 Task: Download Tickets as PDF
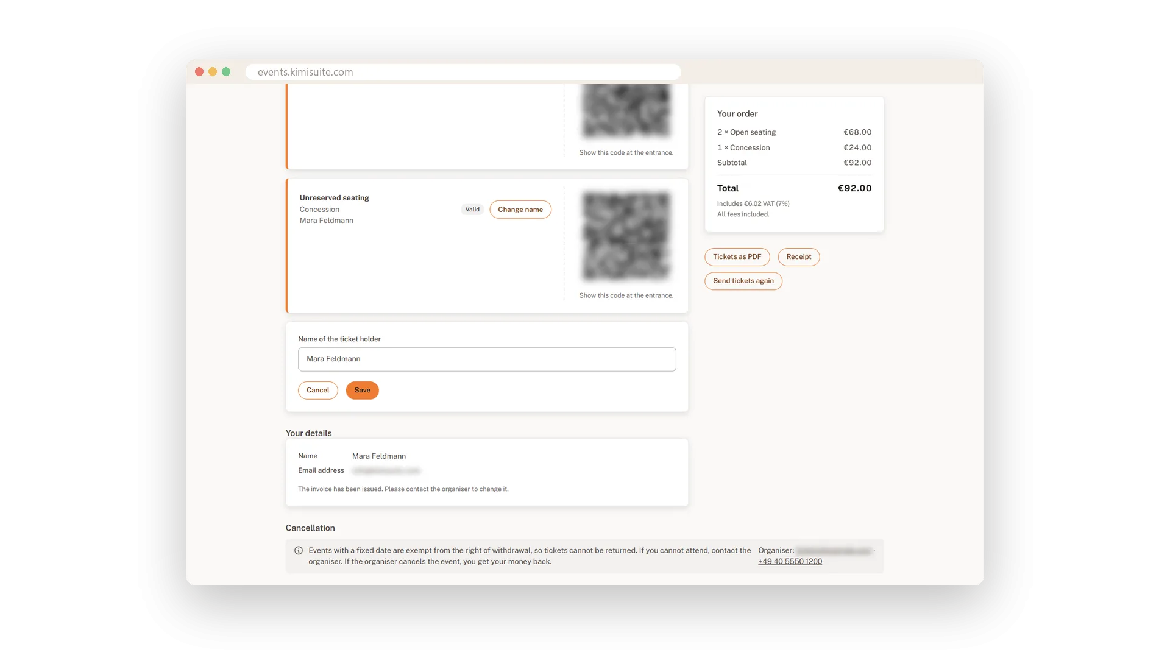coord(737,257)
